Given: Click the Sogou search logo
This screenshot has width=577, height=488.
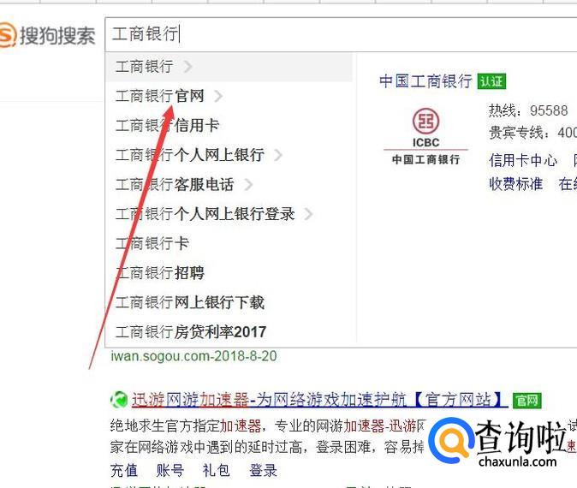Looking at the screenshot, I should pyautogui.click(x=47, y=35).
